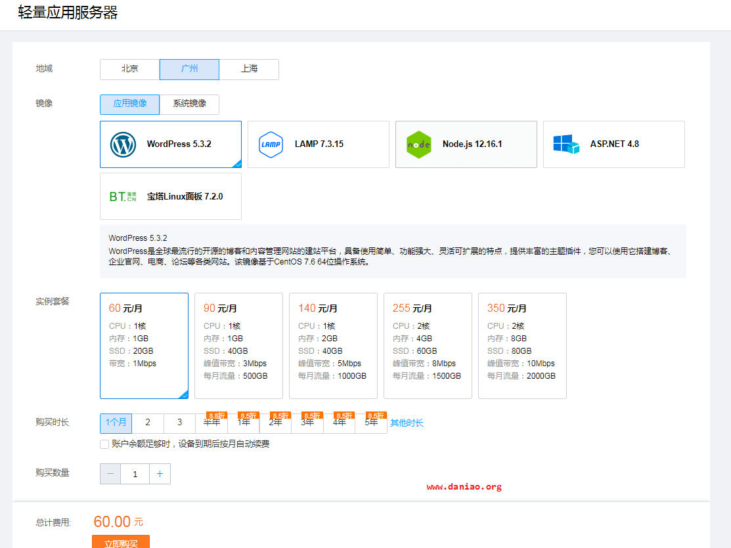
Task: Pick 5年 purchase duration
Action: point(371,423)
